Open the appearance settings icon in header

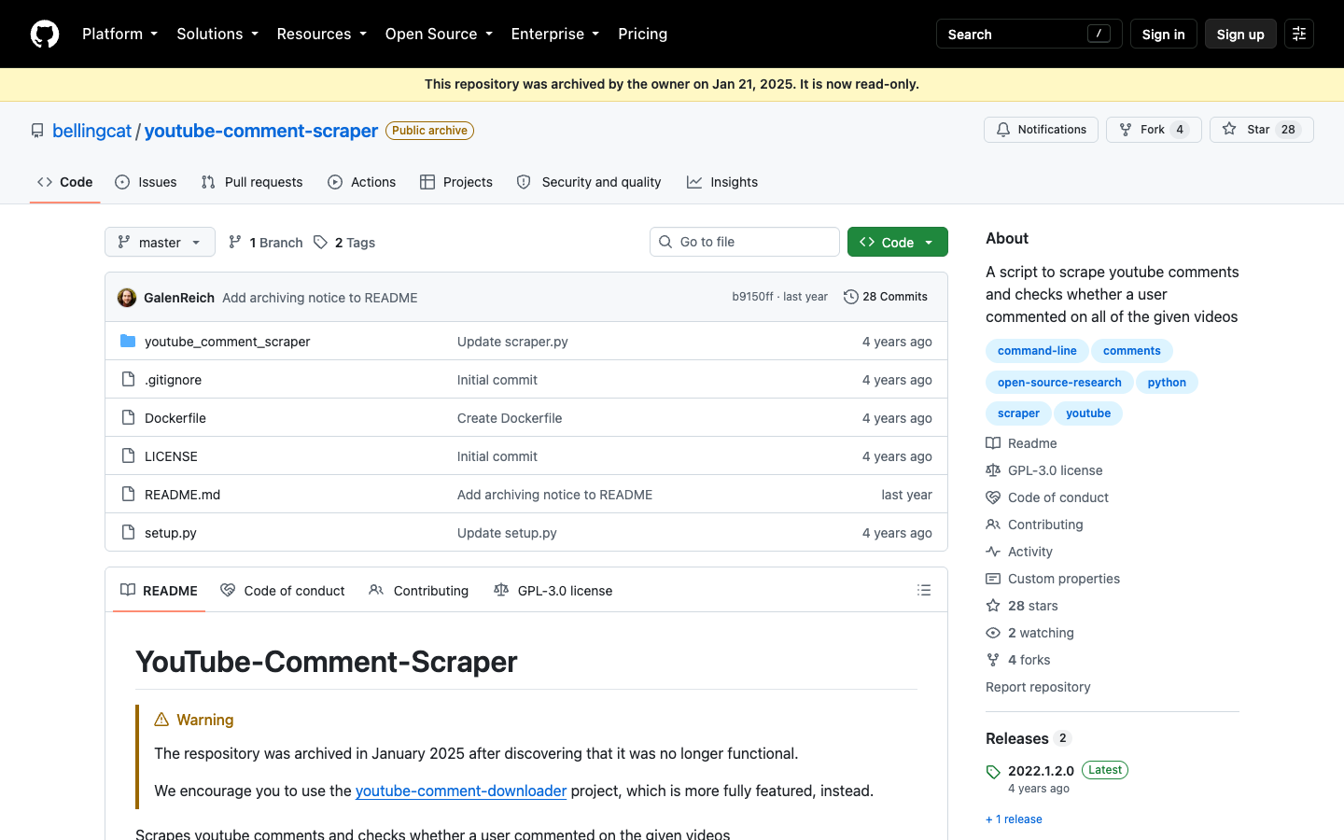tap(1299, 34)
